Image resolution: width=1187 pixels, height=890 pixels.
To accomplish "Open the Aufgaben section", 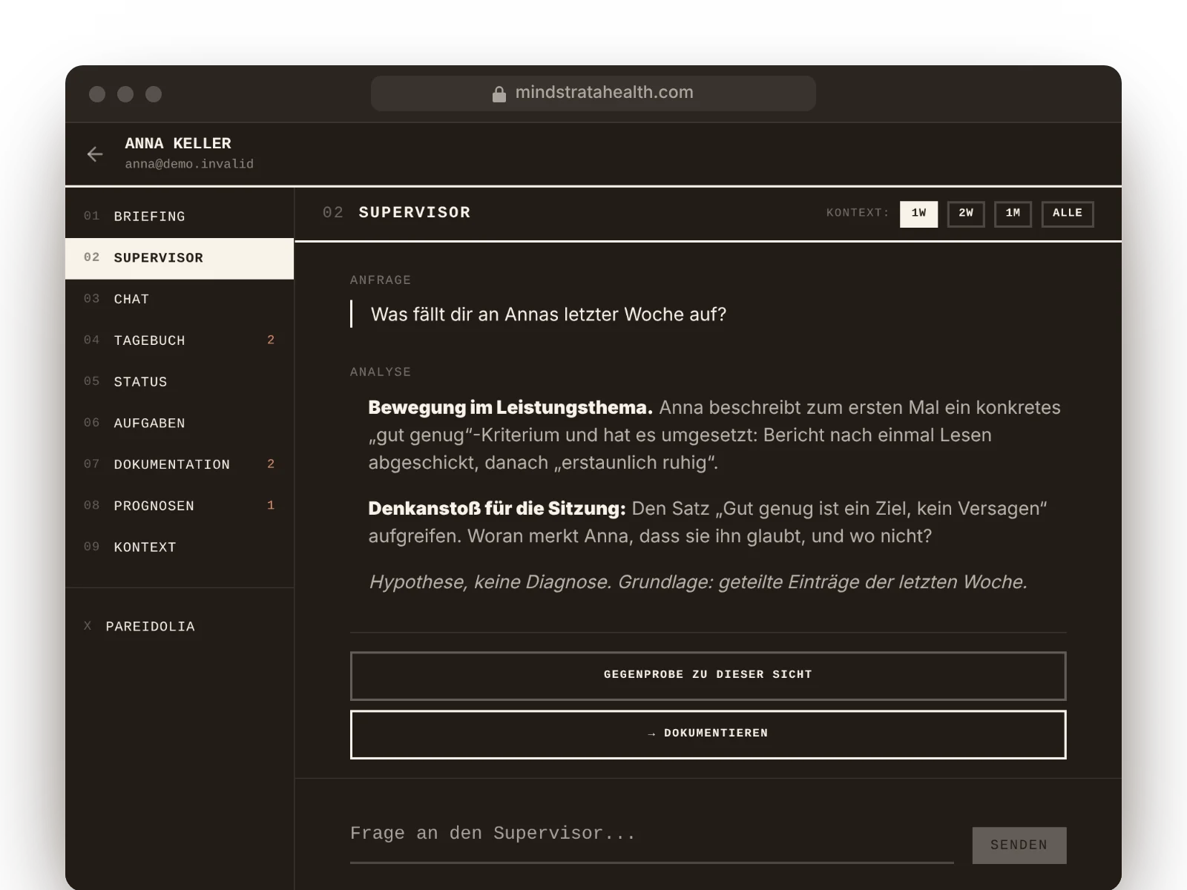I will (180, 423).
